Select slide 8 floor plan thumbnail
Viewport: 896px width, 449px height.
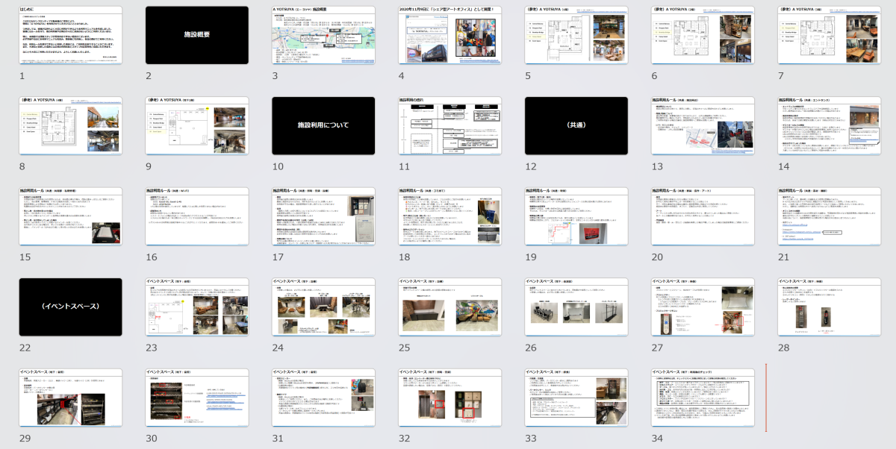tap(70, 125)
